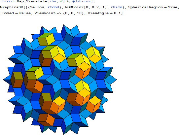Click the rhico variable on the first code line
This screenshot has width=179, height=135.
click(6, 1)
